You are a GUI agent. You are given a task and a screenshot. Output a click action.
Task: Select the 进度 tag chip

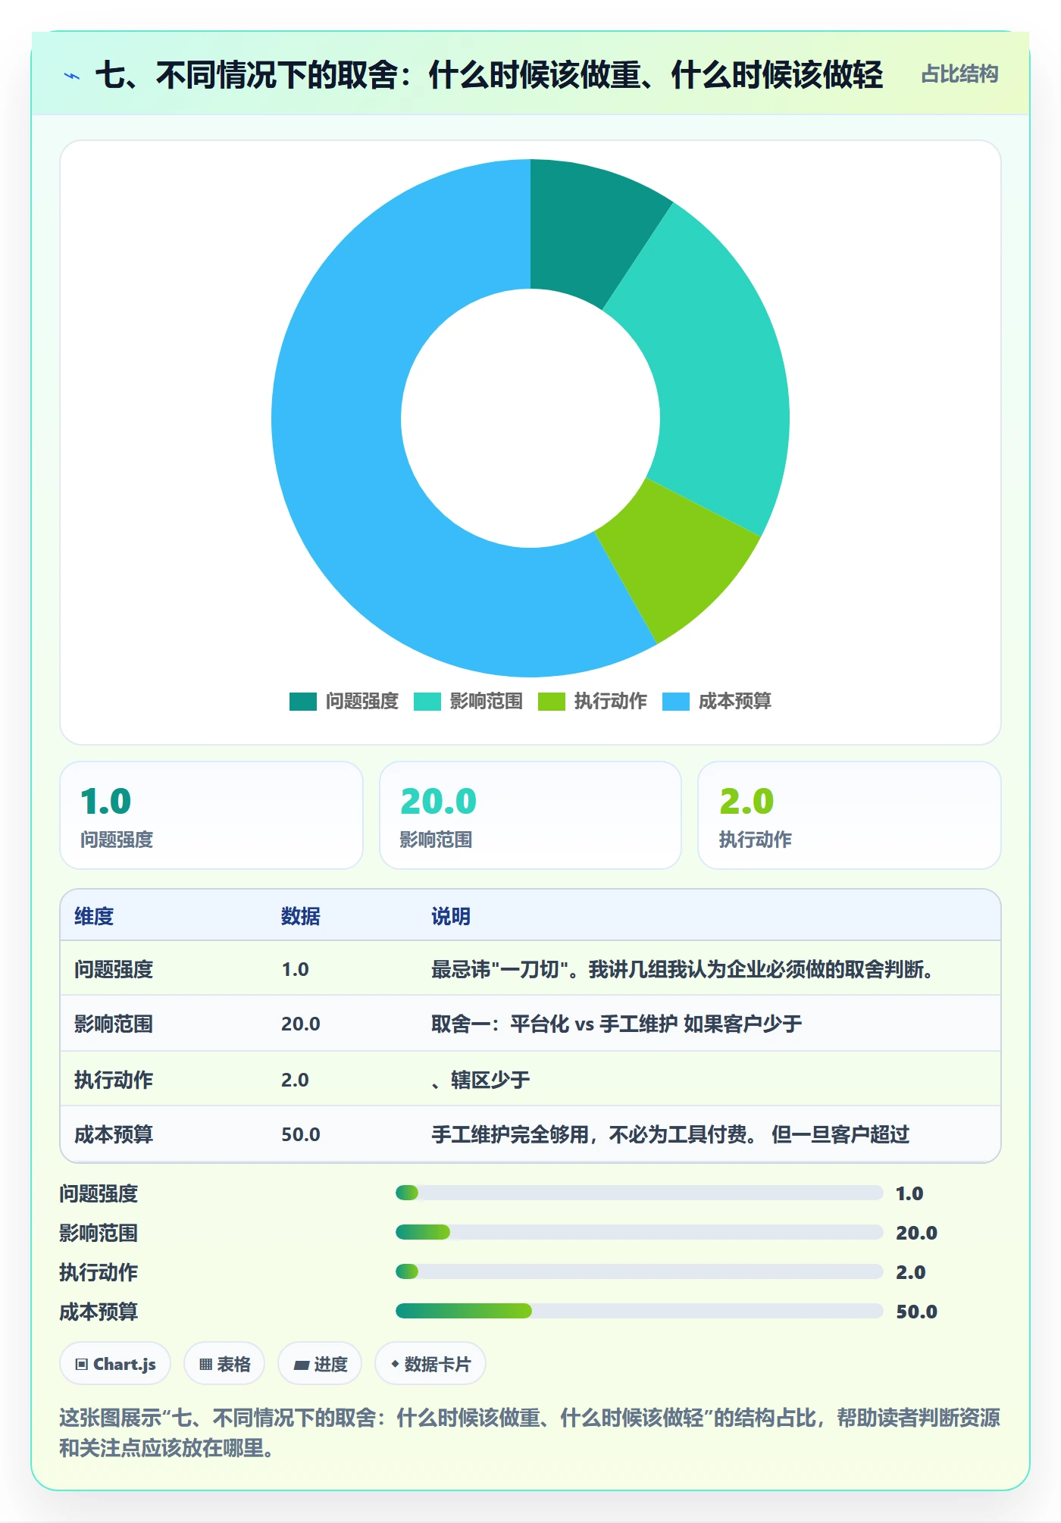point(320,1364)
